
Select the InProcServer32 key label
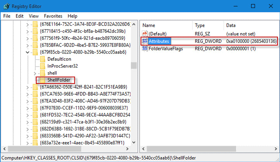62,66
